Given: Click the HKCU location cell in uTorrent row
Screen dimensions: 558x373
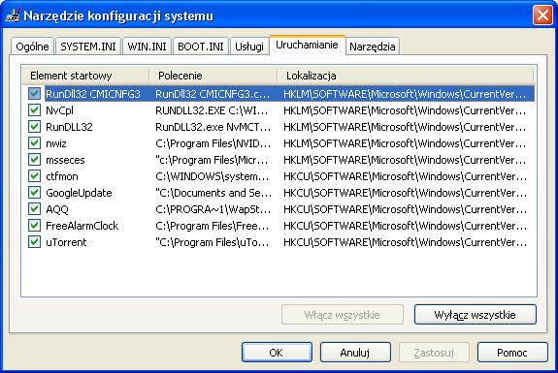Looking at the screenshot, I should pyautogui.click(x=405, y=242).
